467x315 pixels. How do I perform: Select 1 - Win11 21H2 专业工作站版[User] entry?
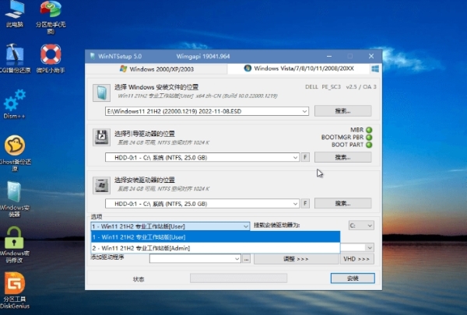[x=216, y=237]
